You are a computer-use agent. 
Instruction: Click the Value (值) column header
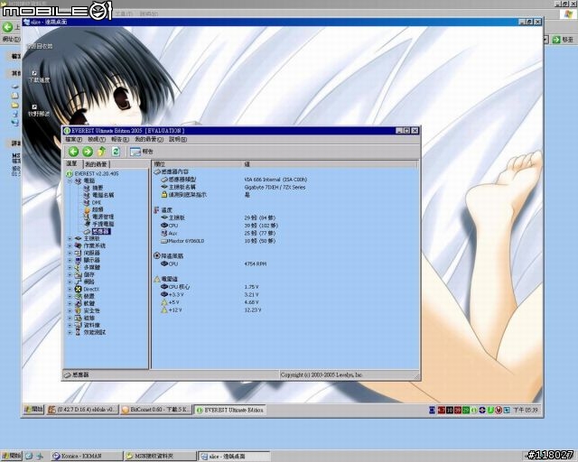point(330,164)
